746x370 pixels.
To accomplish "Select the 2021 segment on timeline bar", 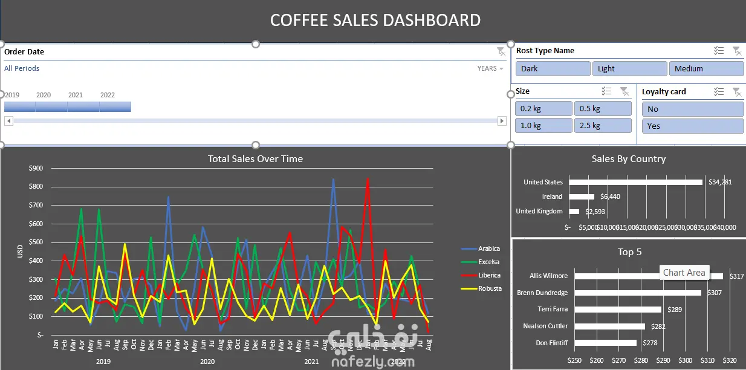I will click(83, 107).
